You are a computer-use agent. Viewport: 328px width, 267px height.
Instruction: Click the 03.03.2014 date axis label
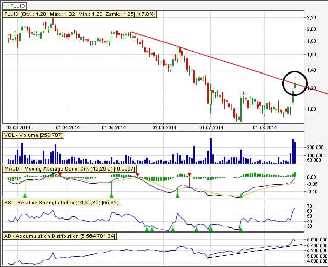[x=18, y=127]
